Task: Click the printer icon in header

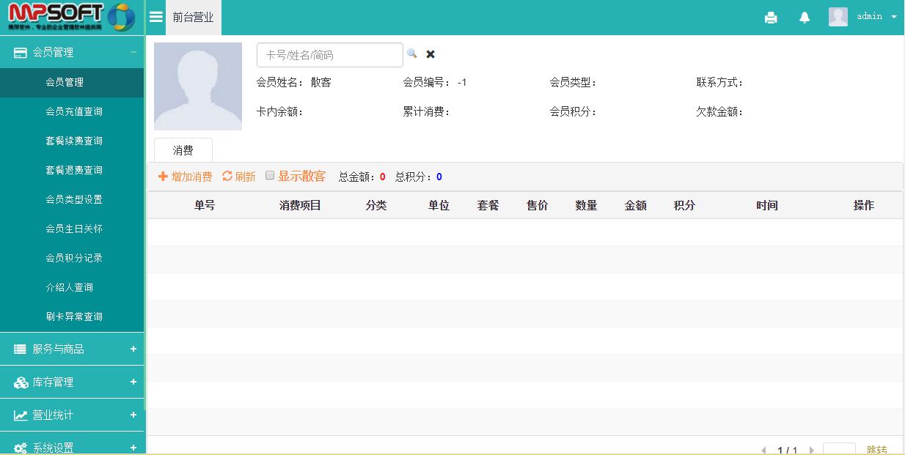Action: [x=771, y=18]
